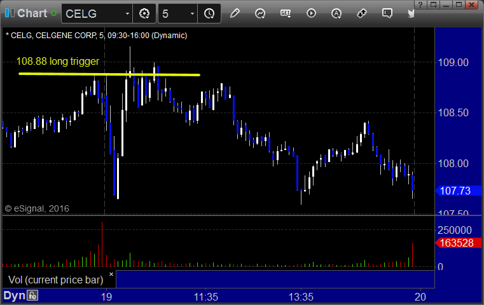Select the yellow trigger line on chart
The height and width of the screenshot is (305, 484).
tap(109, 74)
